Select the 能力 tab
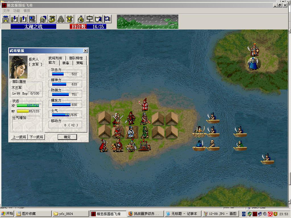The height and width of the screenshot is (218, 291). point(52,63)
